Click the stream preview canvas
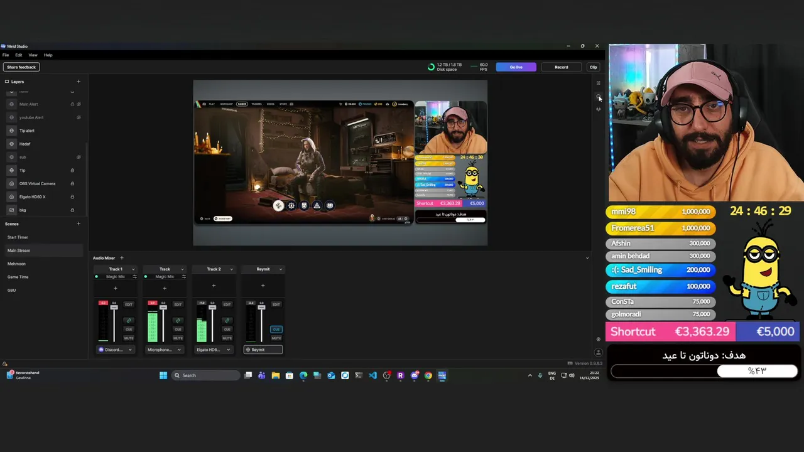 point(340,163)
